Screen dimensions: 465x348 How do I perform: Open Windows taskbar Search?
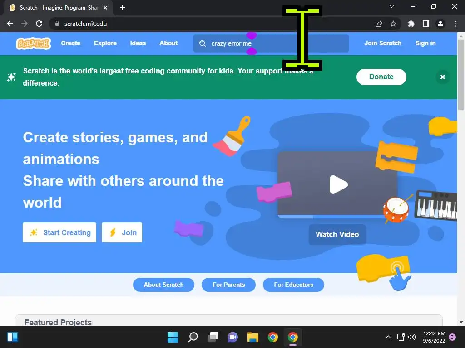[193, 337]
